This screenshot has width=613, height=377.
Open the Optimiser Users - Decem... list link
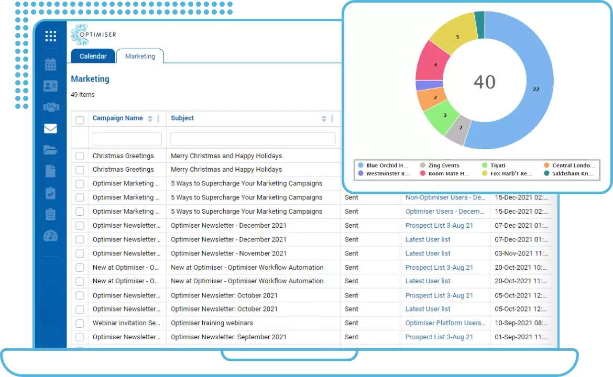click(x=445, y=212)
